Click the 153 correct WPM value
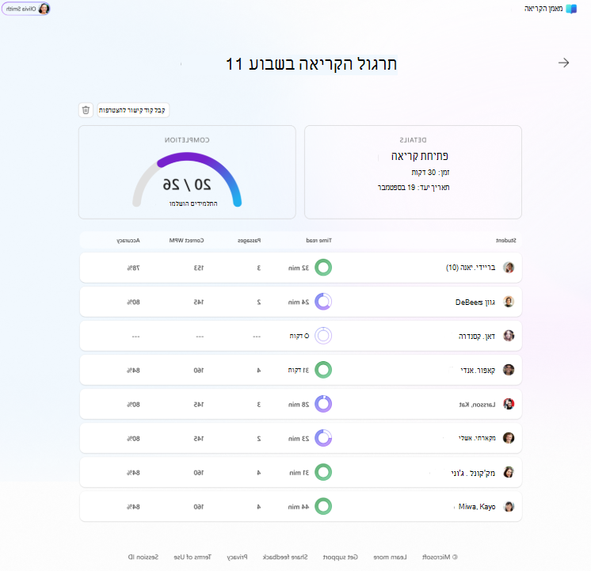591x571 pixels. (199, 268)
